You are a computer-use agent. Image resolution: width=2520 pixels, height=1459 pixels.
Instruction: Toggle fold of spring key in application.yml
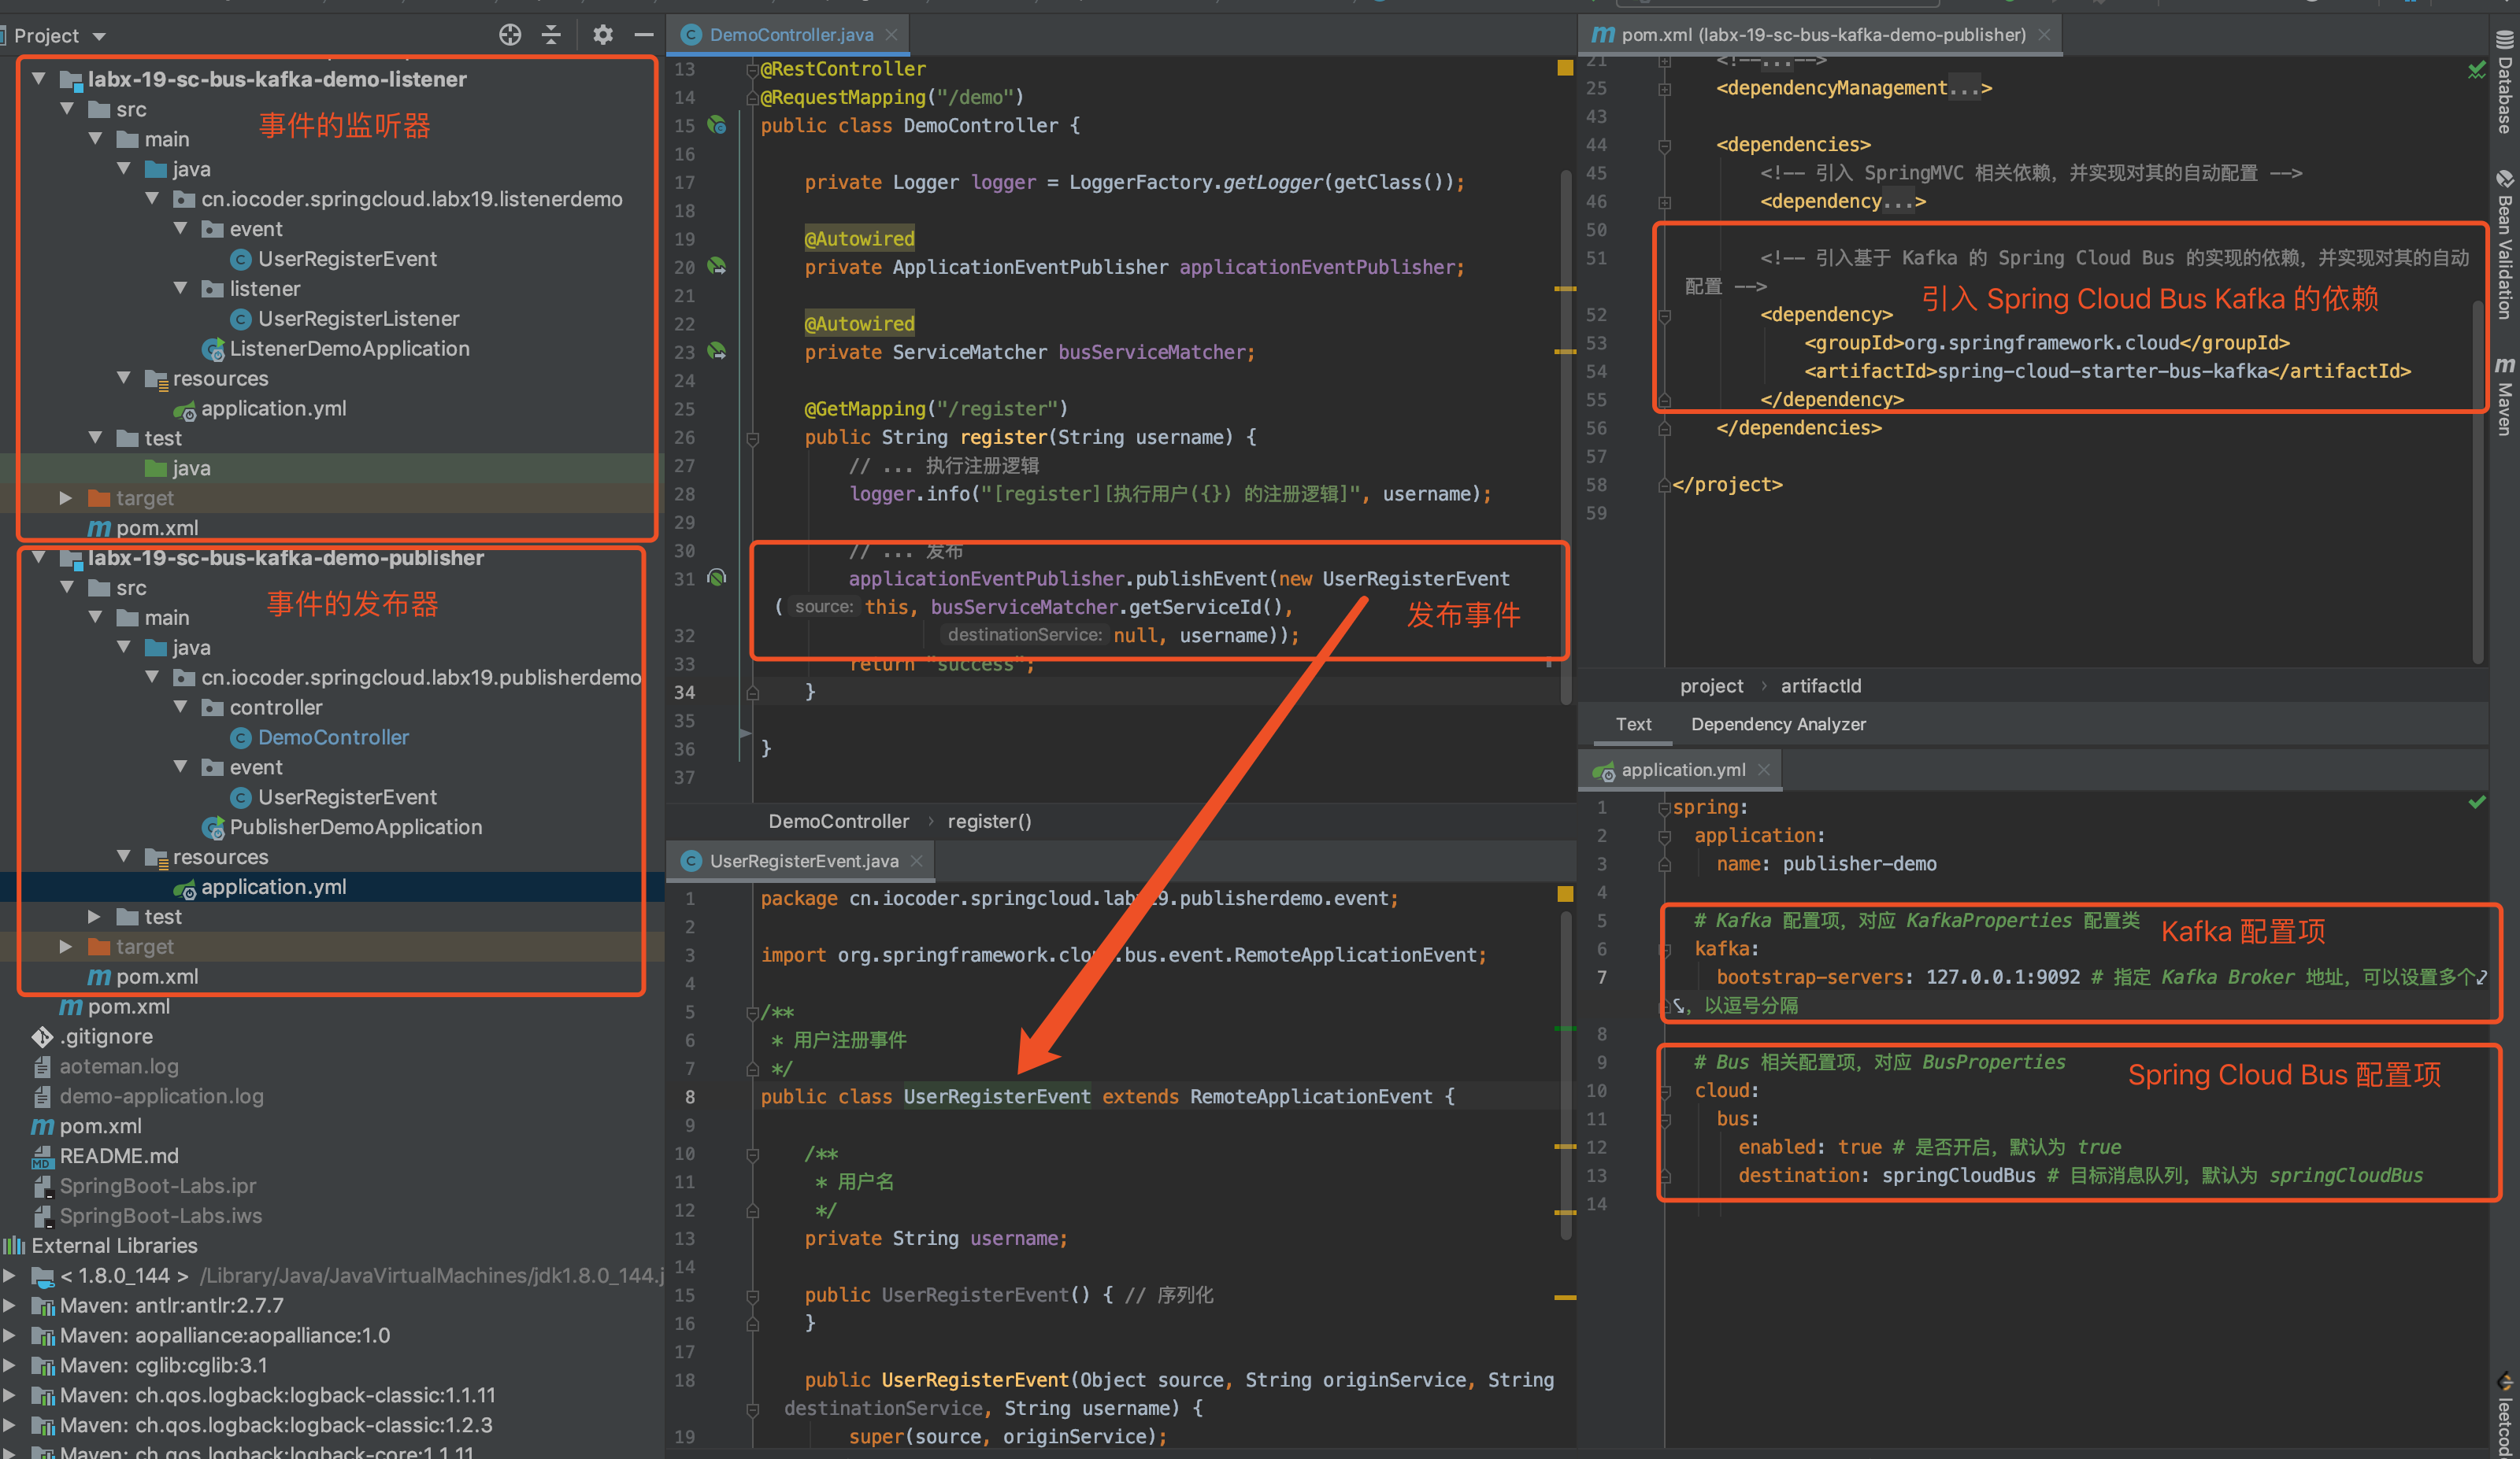[1664, 807]
